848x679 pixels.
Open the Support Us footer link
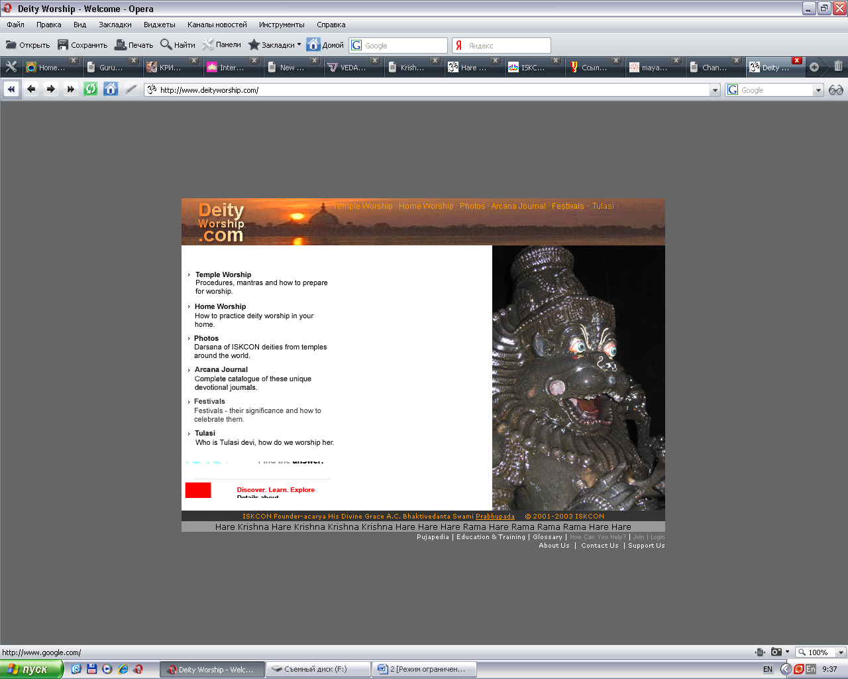click(x=647, y=546)
